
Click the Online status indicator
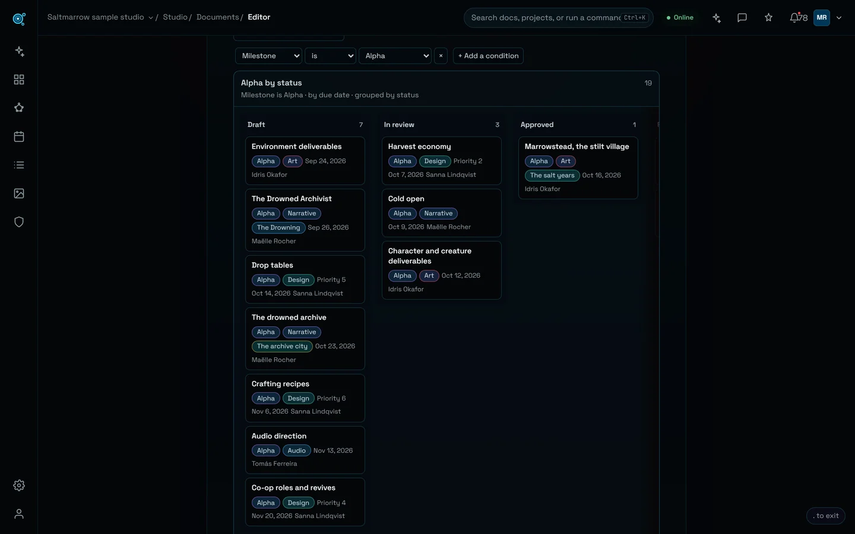tap(680, 18)
